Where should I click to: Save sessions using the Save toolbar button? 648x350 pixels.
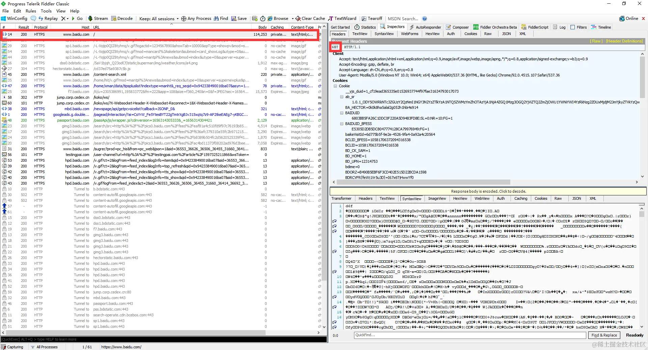(x=239, y=19)
